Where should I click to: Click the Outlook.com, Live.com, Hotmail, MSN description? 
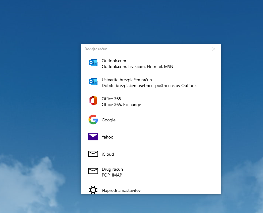click(137, 67)
